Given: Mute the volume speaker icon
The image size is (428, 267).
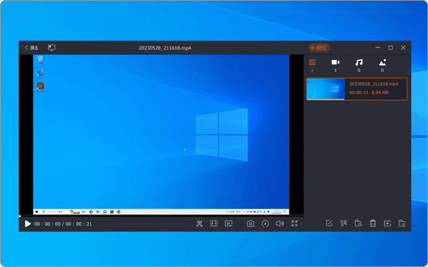Looking at the screenshot, I should 280,224.
